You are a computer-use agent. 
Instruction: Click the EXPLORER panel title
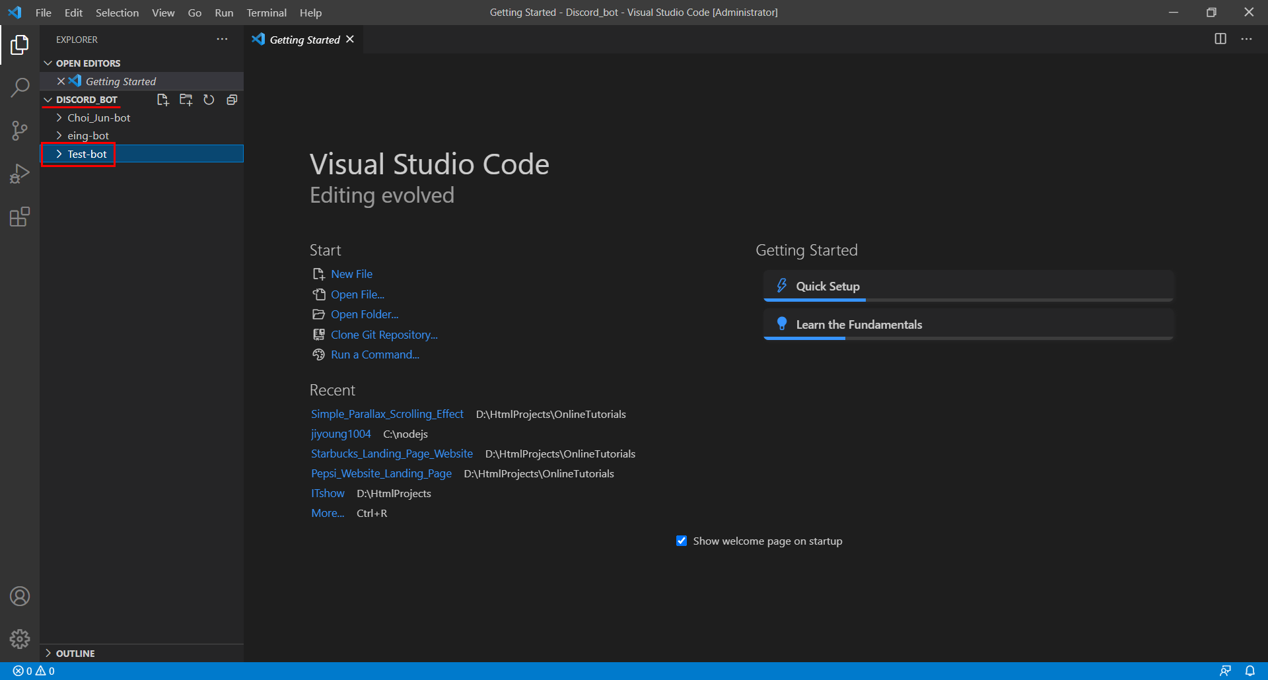[x=77, y=40]
